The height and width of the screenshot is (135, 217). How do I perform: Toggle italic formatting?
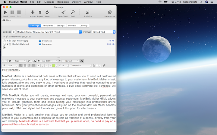click(47, 66)
